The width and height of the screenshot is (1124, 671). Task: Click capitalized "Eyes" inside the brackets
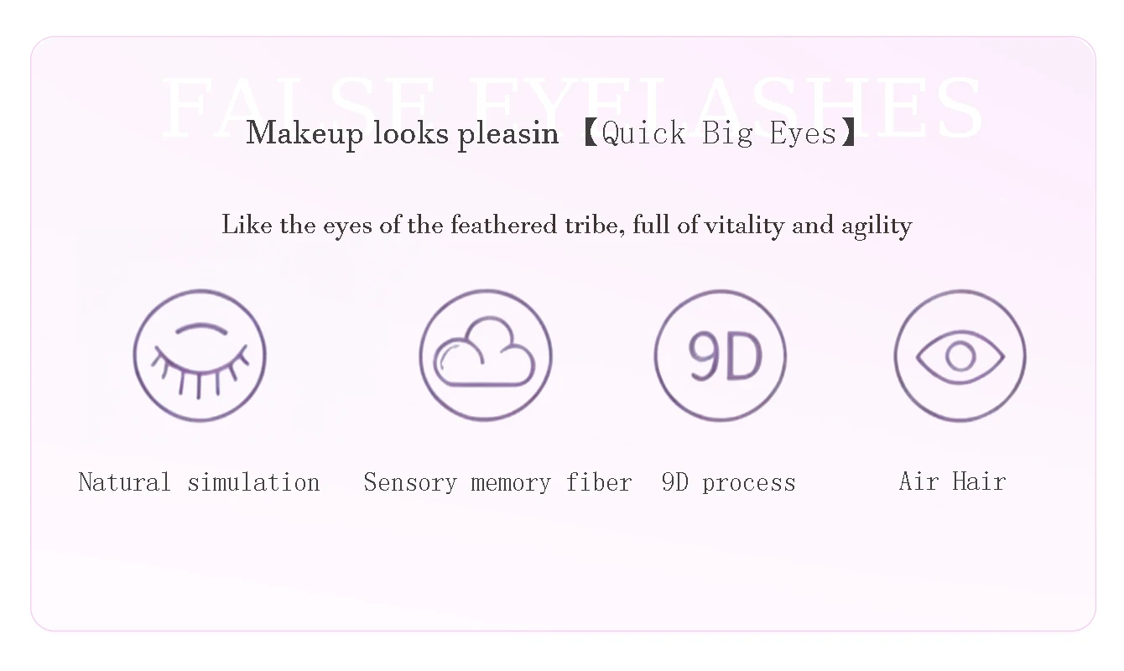coord(804,133)
